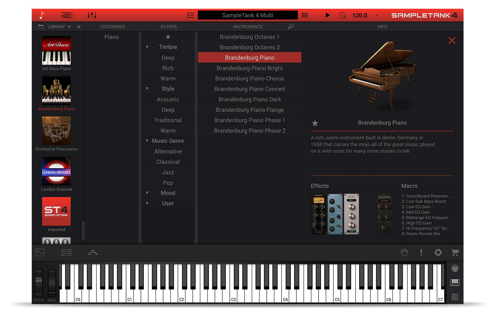Open the Library dropdown
Image resolution: width=495 pixels, height=314 pixels.
[x=69, y=26]
